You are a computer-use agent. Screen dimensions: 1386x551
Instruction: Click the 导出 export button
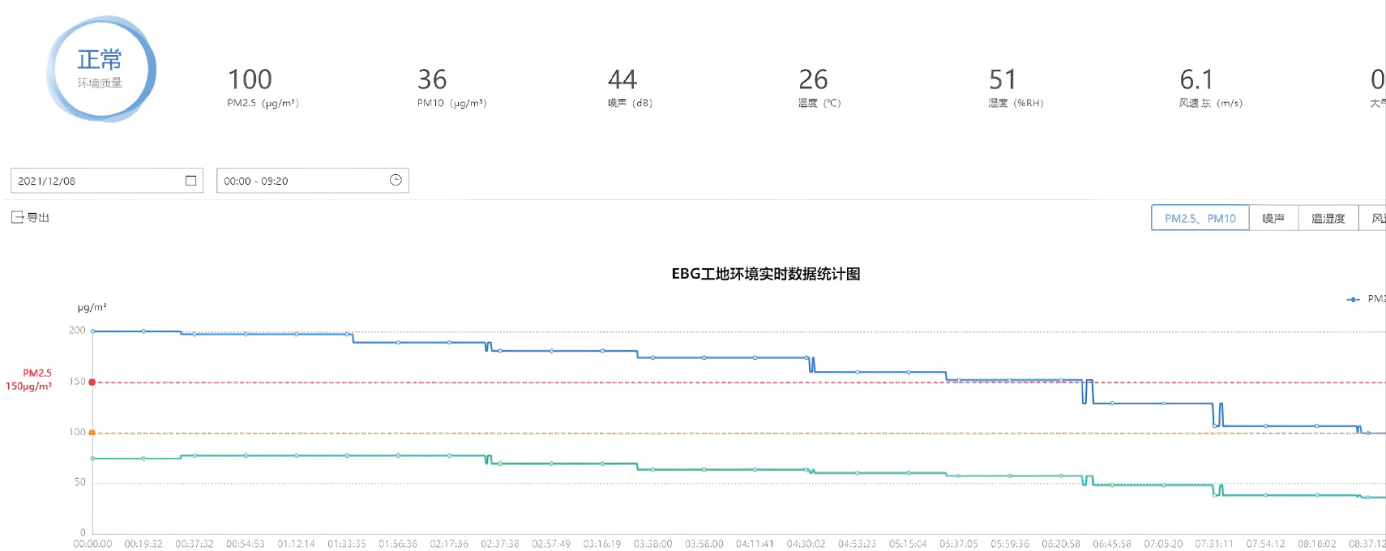point(30,217)
